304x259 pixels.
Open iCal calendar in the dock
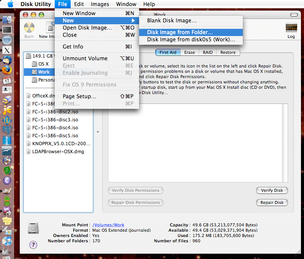pos(7,80)
